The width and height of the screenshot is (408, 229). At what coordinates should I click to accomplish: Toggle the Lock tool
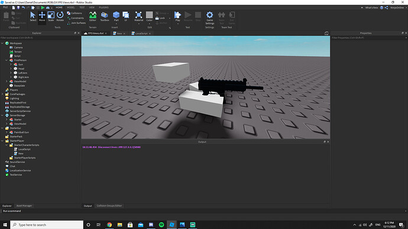click(x=160, y=18)
